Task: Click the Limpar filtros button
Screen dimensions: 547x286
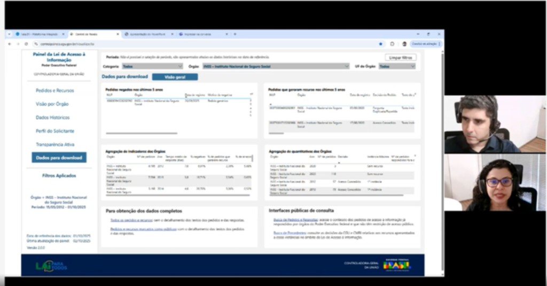Action: (401, 58)
